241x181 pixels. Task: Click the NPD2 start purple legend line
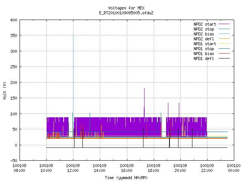(224, 24)
